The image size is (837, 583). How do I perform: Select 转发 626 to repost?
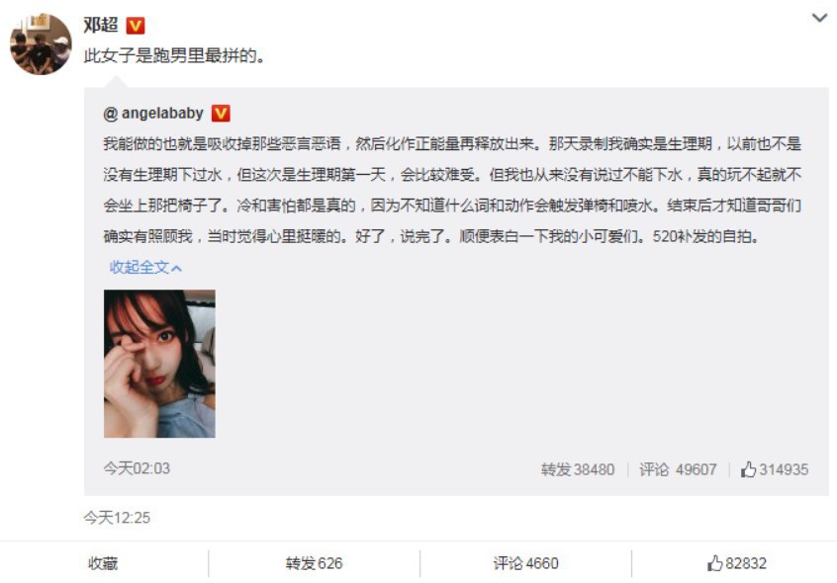point(314,563)
